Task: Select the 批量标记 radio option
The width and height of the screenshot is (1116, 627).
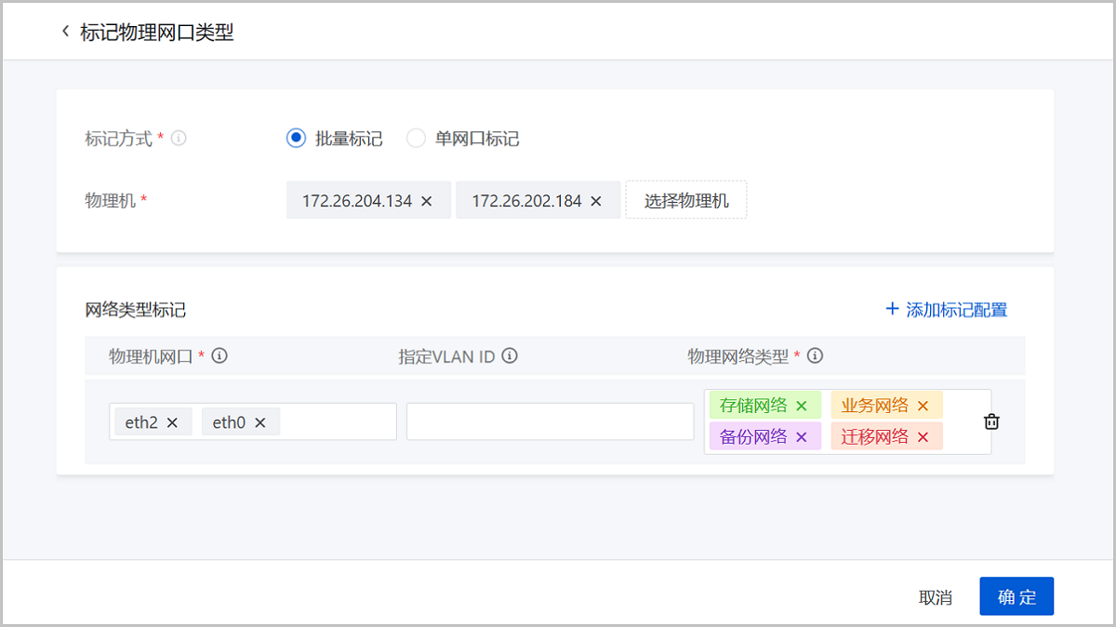Action: click(x=296, y=139)
